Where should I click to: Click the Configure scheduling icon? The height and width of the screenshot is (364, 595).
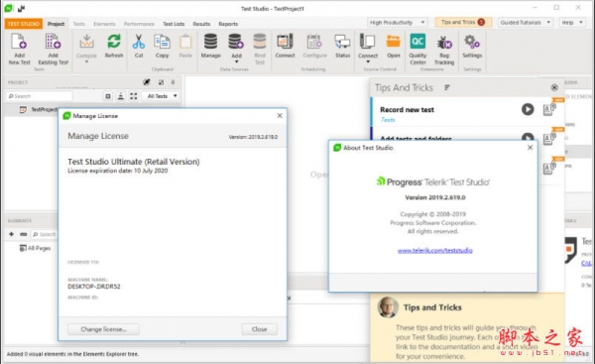(x=314, y=42)
